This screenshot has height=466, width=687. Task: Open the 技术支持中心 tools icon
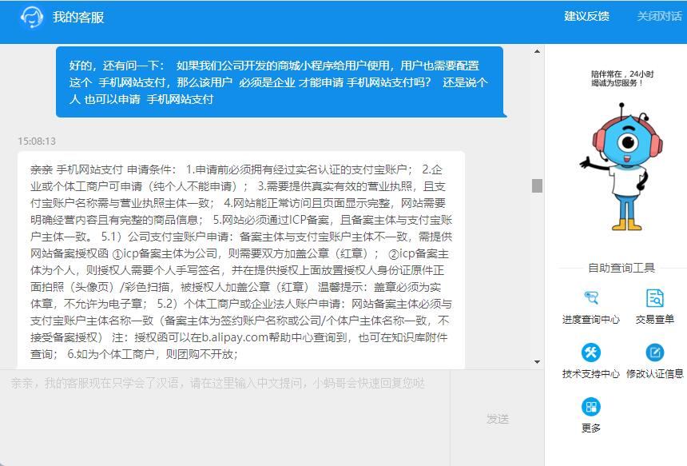click(x=590, y=352)
